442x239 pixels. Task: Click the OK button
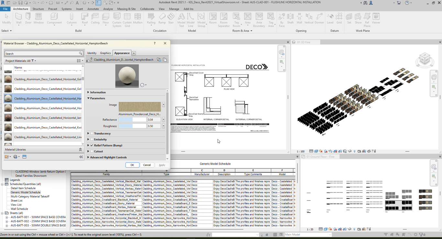coord(132,165)
